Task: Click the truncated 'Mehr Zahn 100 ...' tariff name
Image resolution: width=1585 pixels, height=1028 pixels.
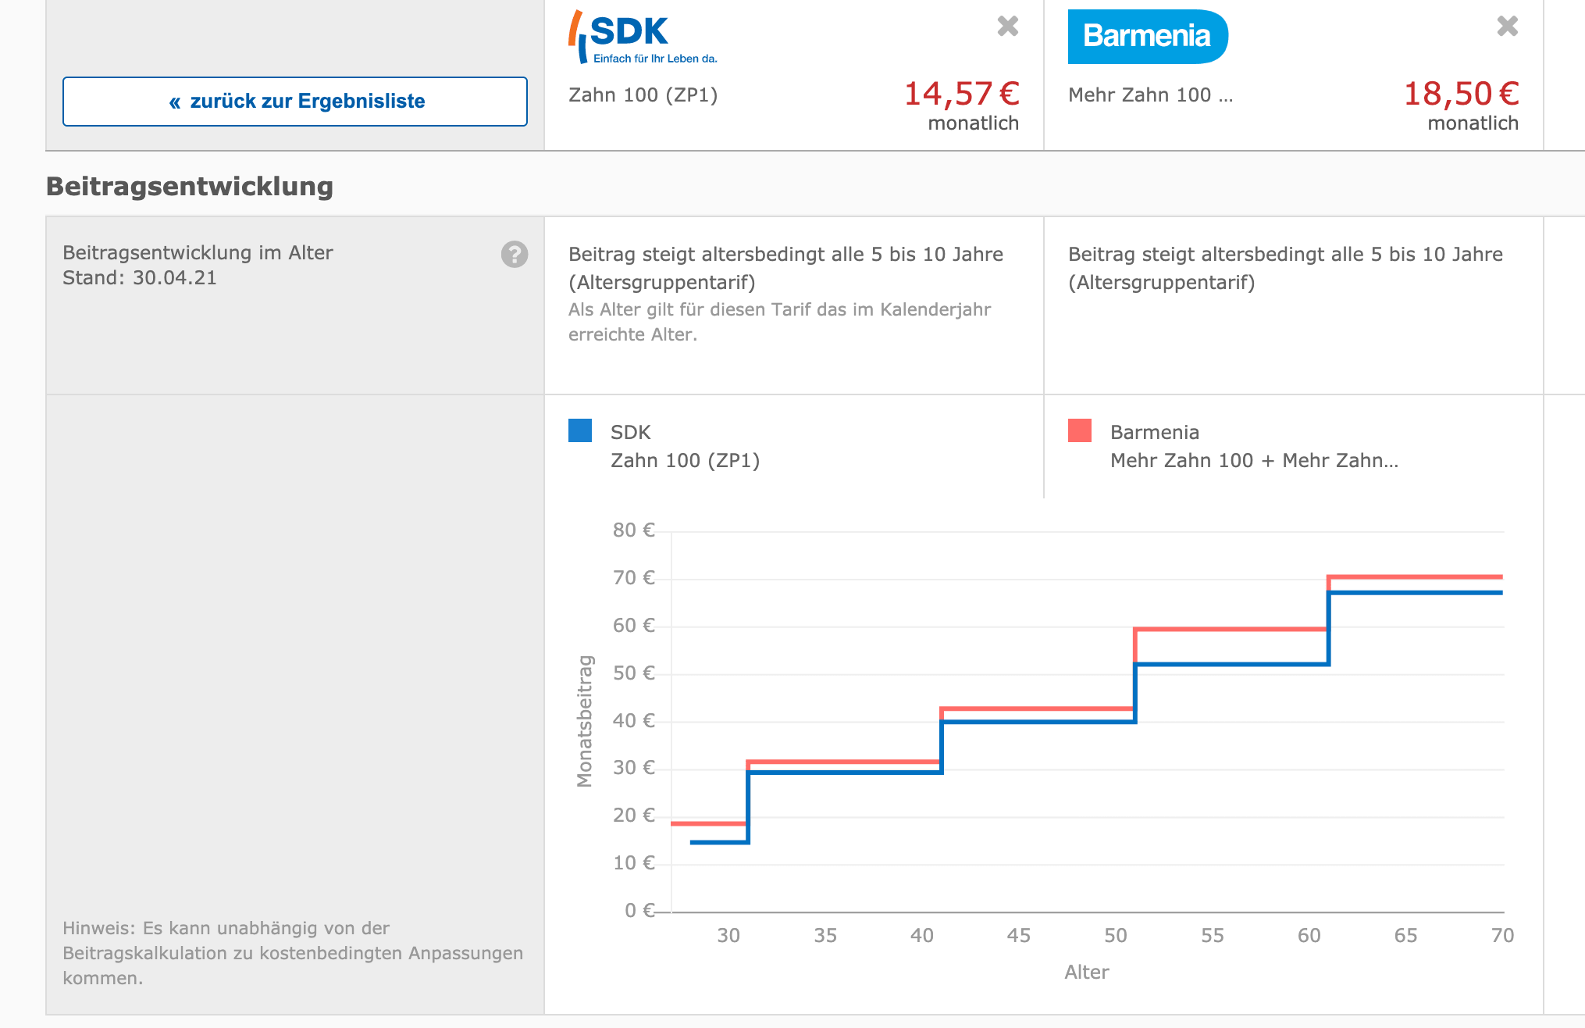Action: click(x=1150, y=95)
